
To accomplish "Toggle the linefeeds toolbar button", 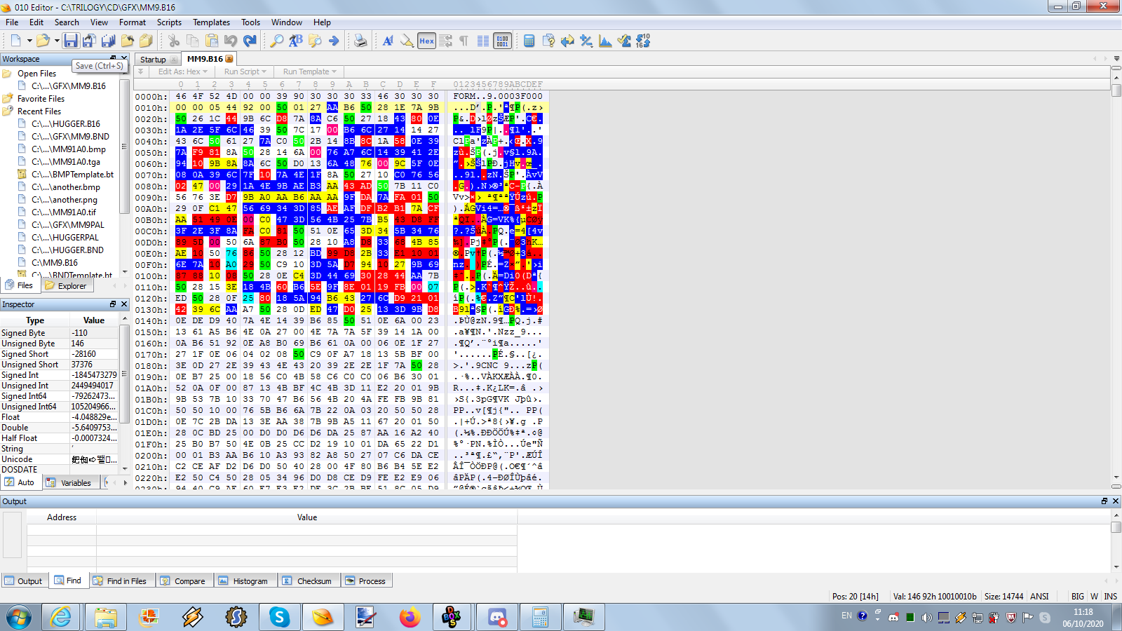I will (445, 41).
